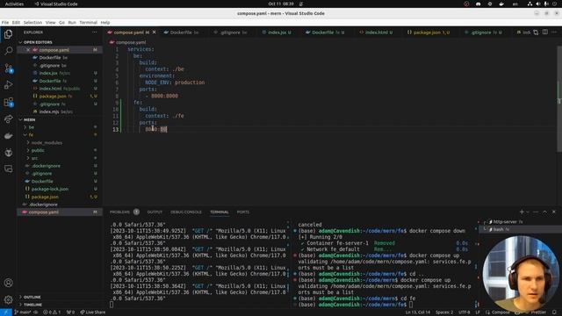Viewport: 562px width, 316px height.
Task: Click UTF-8 encoding in status bar
Action: pos(465,312)
